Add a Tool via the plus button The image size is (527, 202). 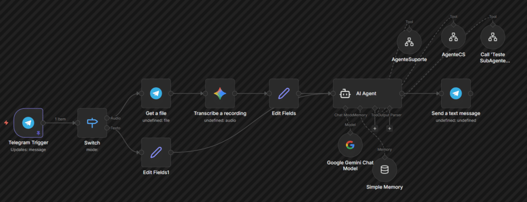375,128
